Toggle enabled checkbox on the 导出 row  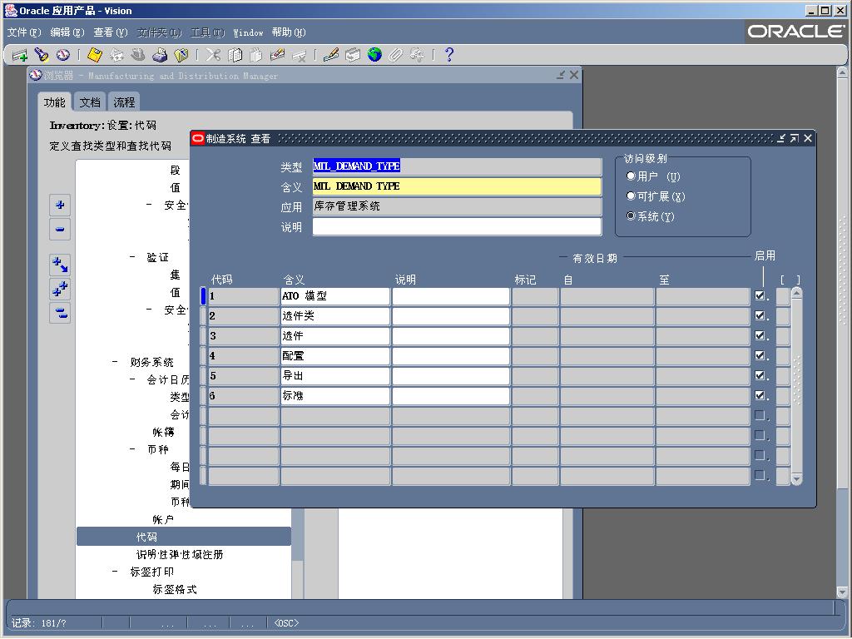(x=760, y=375)
